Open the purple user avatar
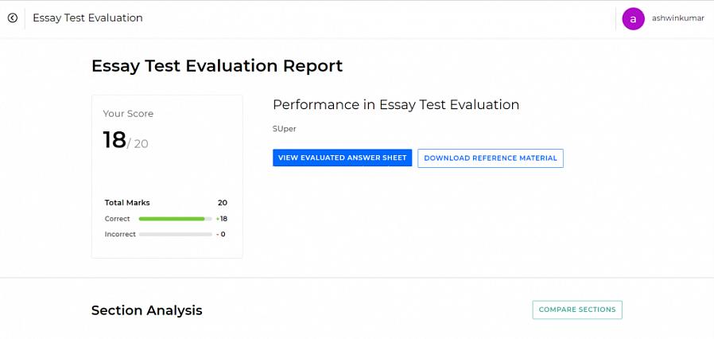 tap(633, 19)
